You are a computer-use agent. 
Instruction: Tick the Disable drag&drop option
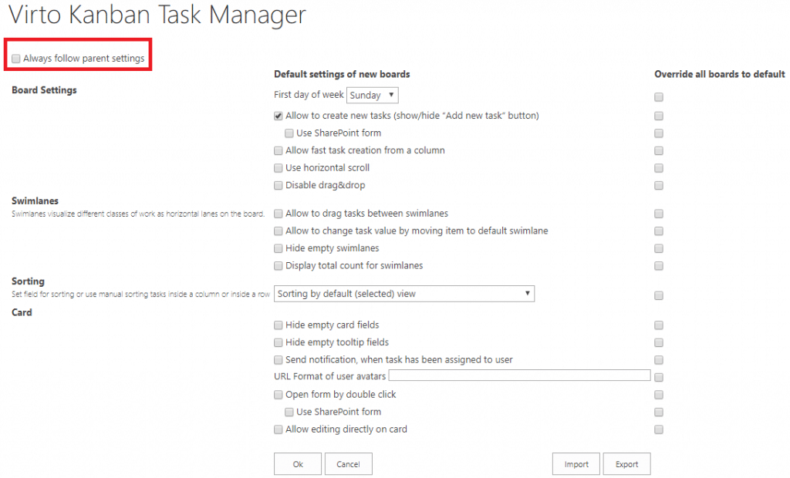coord(278,185)
